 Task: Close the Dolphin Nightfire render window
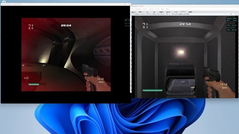(236, 14)
